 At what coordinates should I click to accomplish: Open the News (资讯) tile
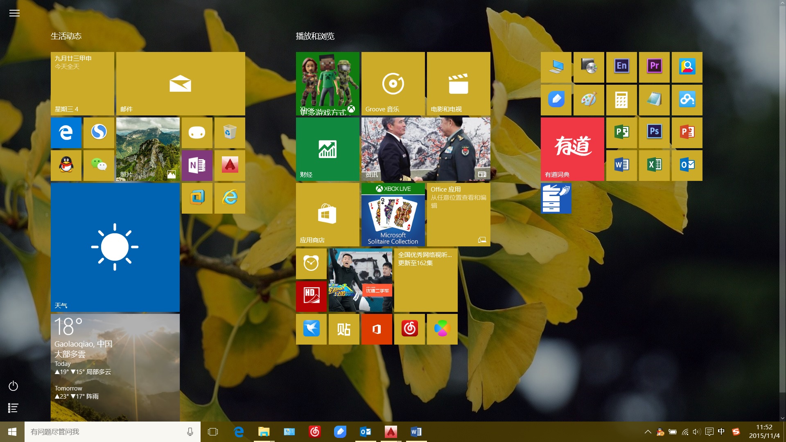426,149
